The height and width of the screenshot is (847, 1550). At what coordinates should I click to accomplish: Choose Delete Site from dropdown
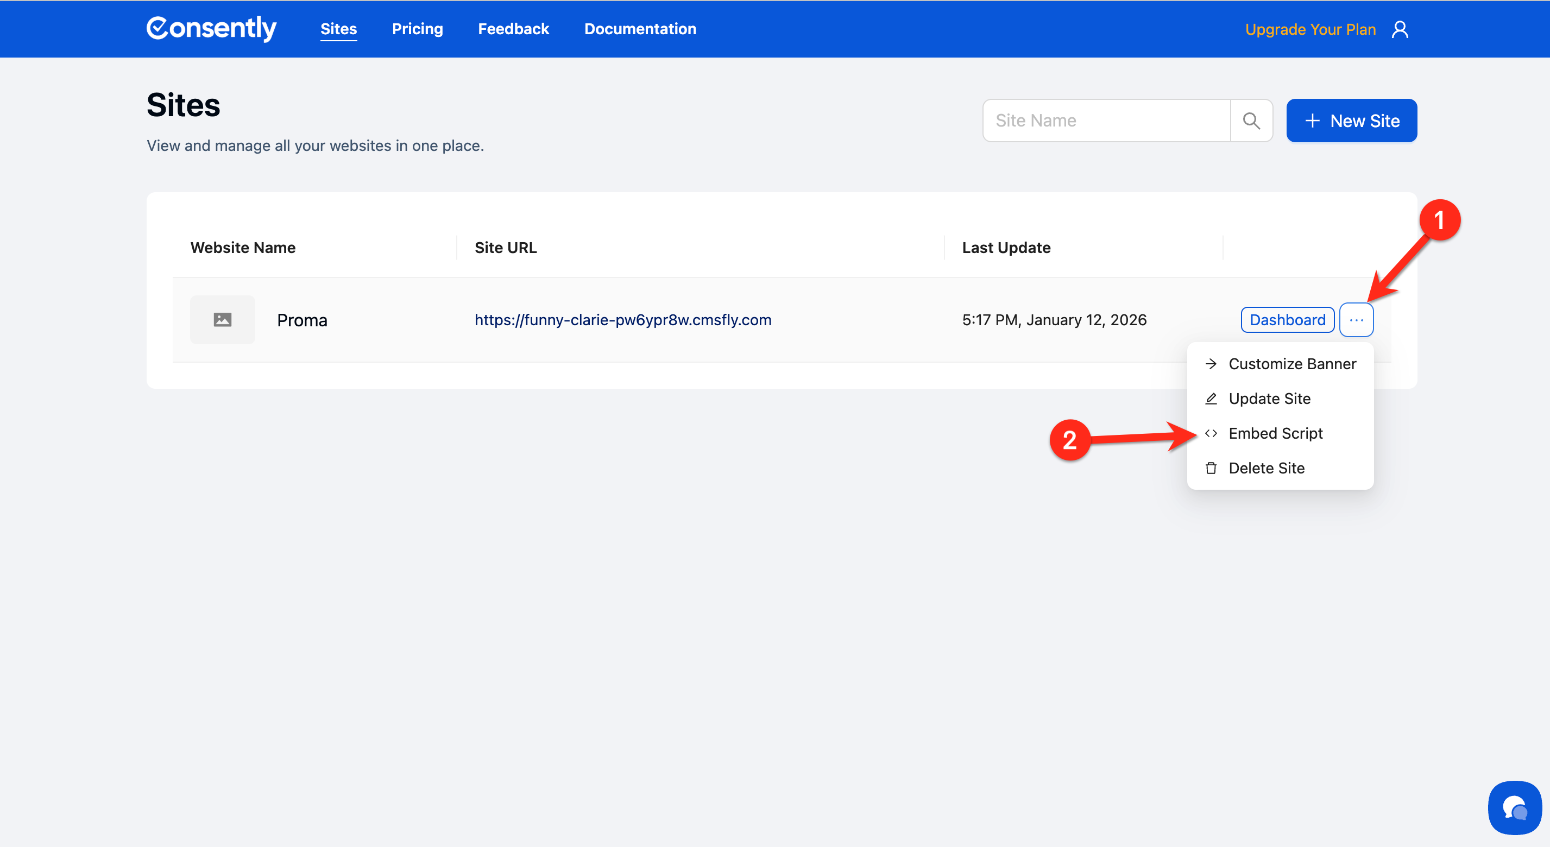click(1266, 468)
